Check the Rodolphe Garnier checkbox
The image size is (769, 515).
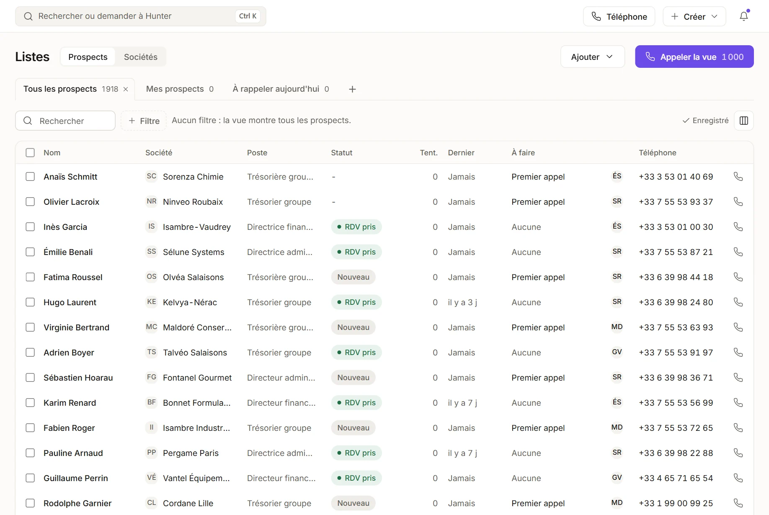[x=30, y=503]
